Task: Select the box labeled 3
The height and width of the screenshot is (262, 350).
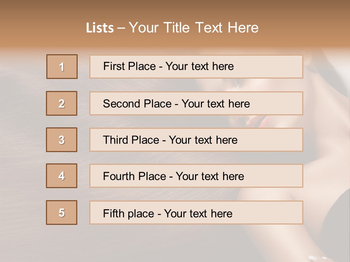Action: tap(62, 140)
